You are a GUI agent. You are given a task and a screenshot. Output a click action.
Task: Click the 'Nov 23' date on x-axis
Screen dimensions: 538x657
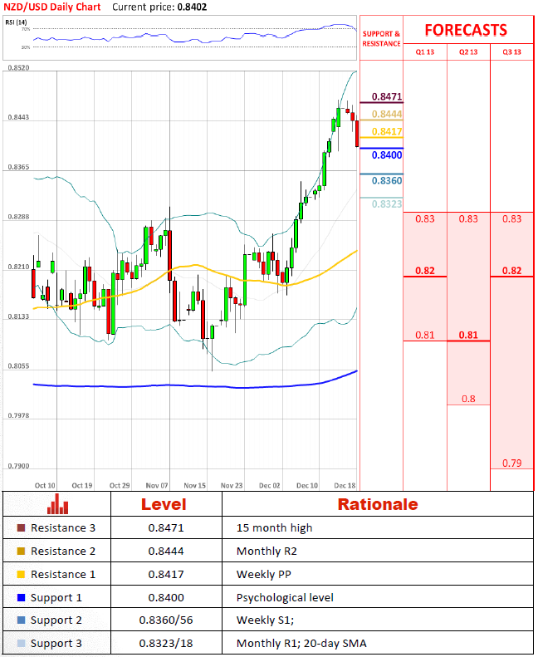pos(232,486)
